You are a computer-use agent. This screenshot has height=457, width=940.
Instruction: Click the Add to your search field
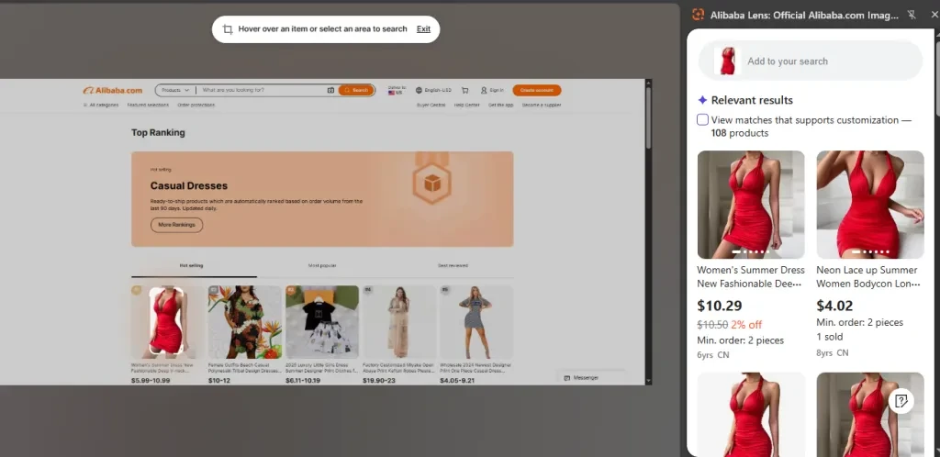811,61
